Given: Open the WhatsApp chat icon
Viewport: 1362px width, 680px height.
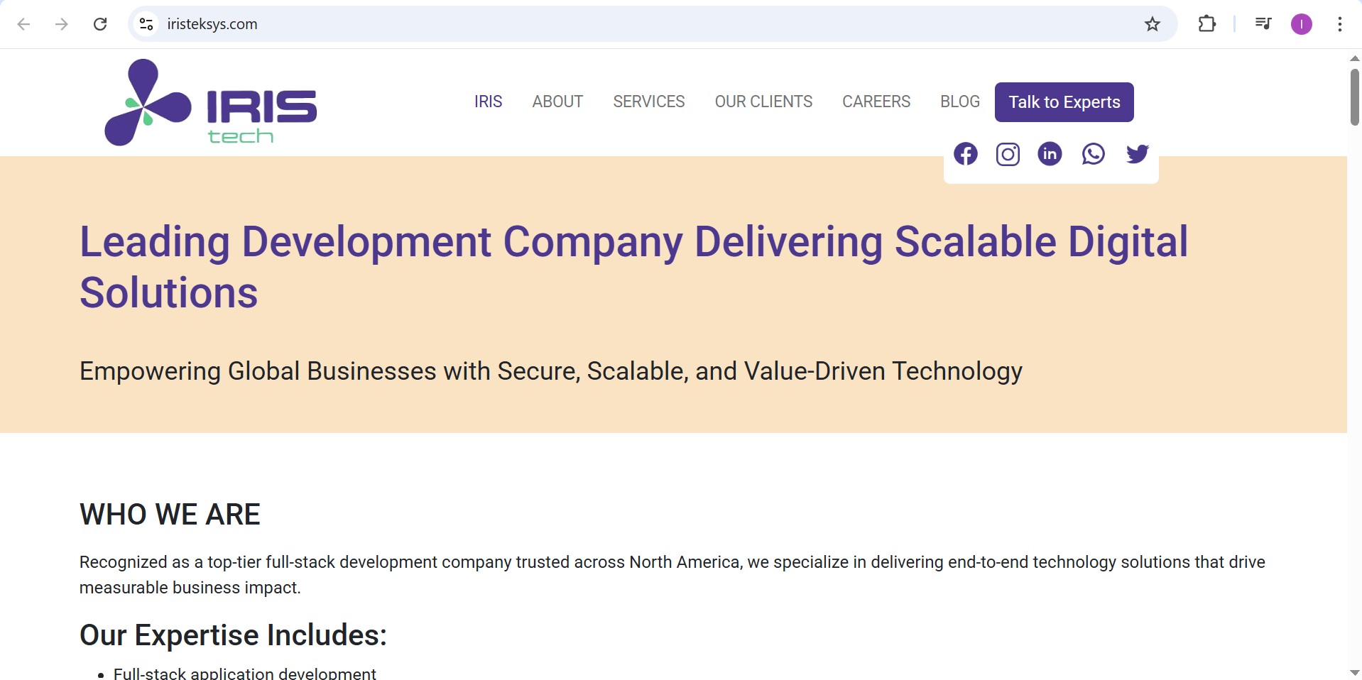Looking at the screenshot, I should [1093, 154].
